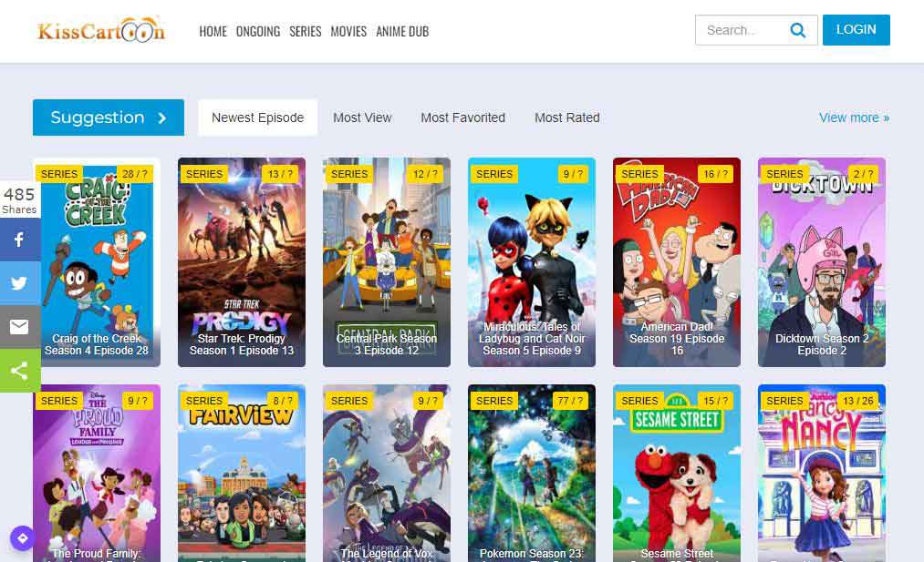Click the search magnifier icon
Image resolution: width=924 pixels, height=562 pixels.
797,30
